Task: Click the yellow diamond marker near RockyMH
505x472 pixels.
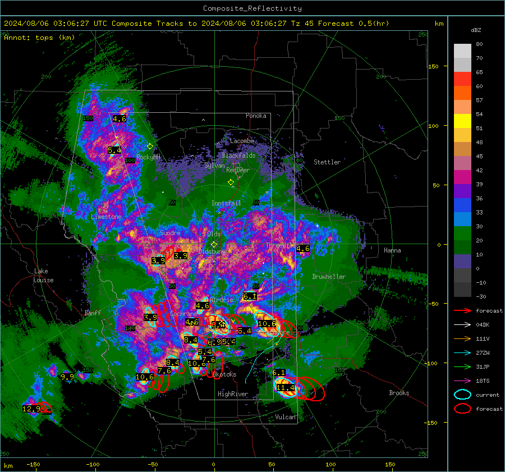Action: pyautogui.click(x=150, y=146)
